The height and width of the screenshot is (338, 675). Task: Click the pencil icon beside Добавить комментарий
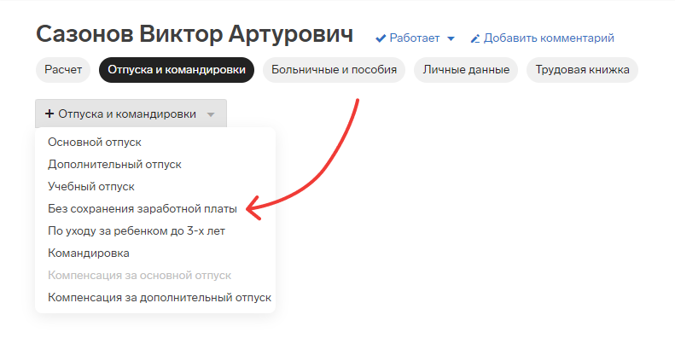coord(474,38)
